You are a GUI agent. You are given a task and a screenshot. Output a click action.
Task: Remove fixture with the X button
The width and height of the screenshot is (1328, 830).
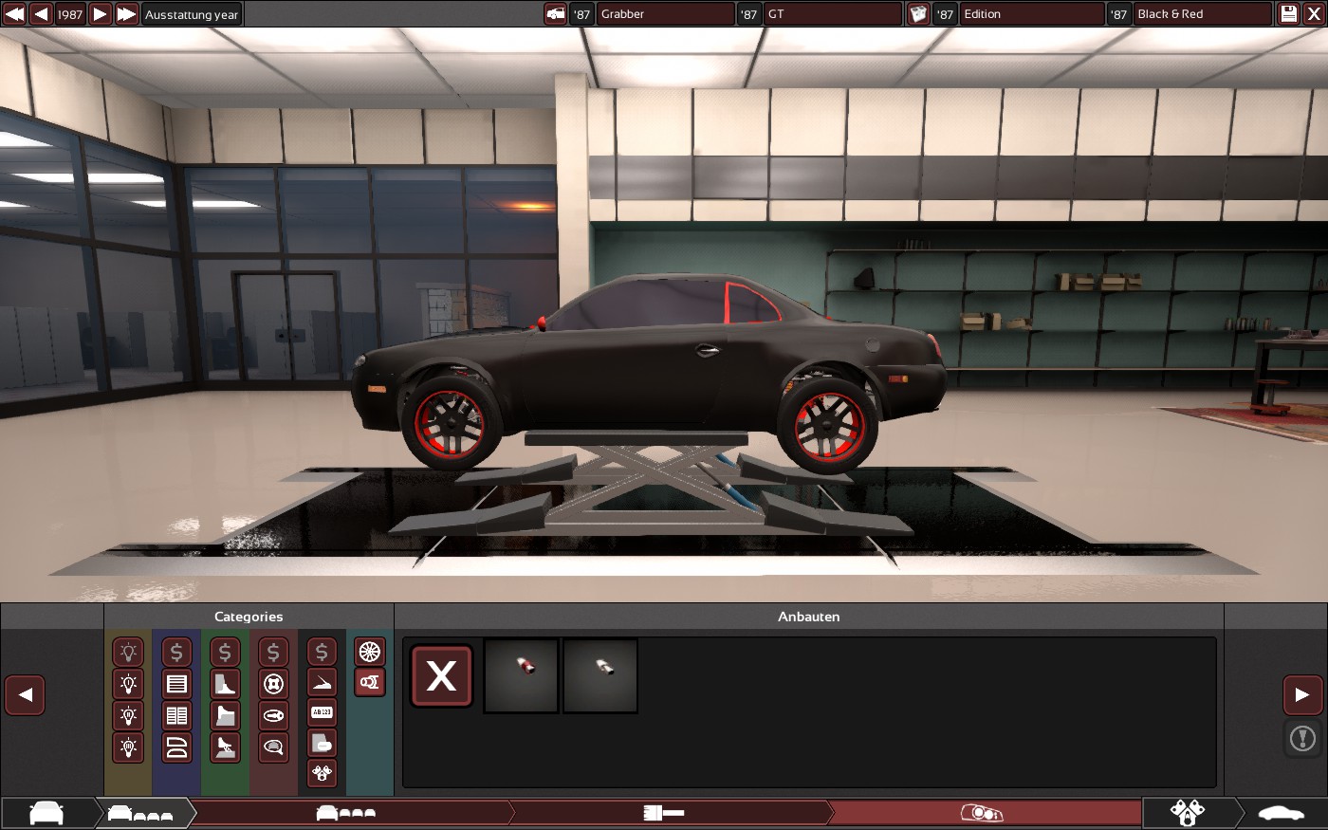(441, 676)
